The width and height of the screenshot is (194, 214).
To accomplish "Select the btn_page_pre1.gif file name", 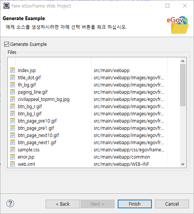I will [36, 128].
